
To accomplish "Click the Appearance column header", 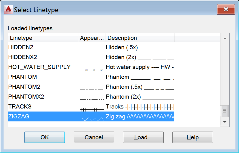I will (x=92, y=38).
